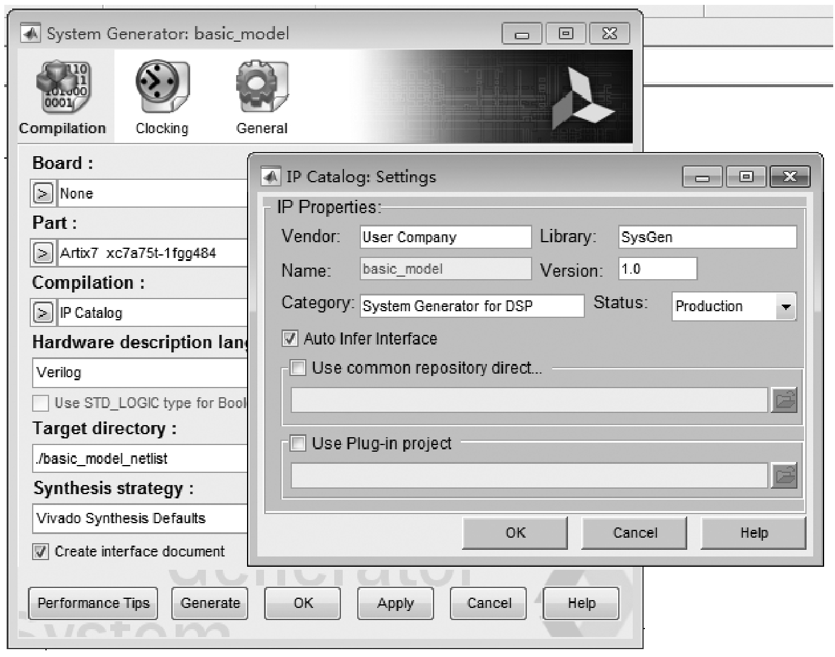Click Cancel in System Generator window
This screenshot has height=657, width=835.
489,603
